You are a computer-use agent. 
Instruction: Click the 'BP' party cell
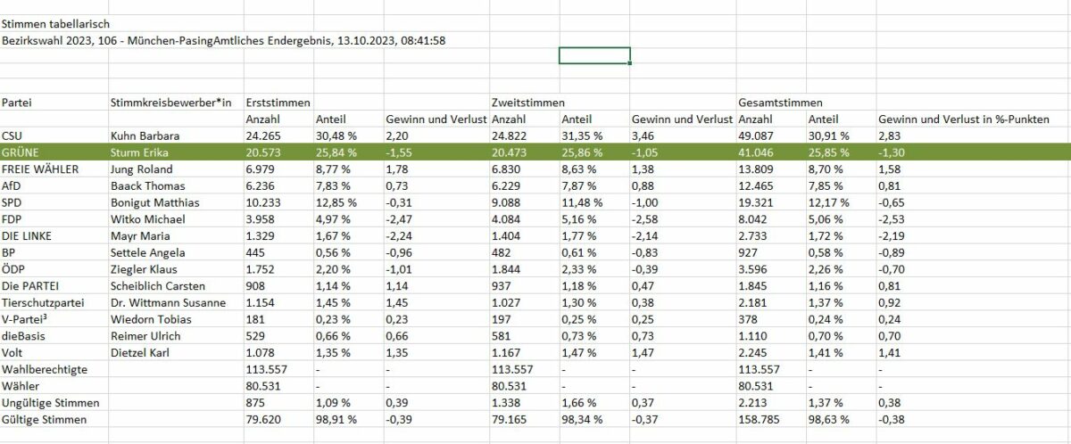[x=8, y=252]
